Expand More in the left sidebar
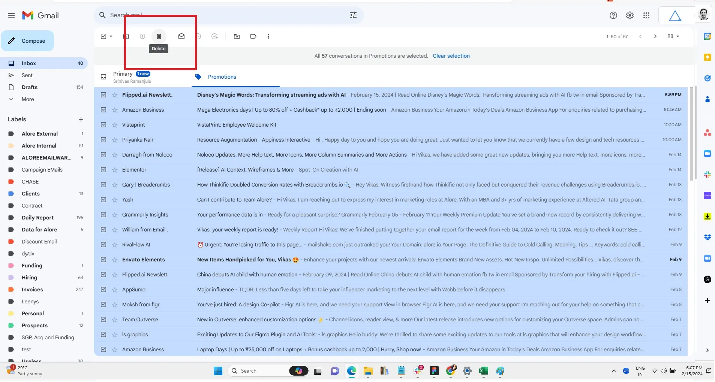 click(28, 99)
